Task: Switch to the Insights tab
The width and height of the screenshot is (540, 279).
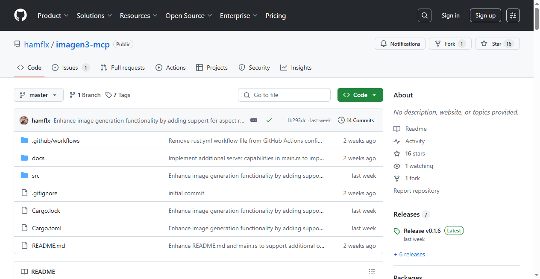Action: pyautogui.click(x=296, y=68)
